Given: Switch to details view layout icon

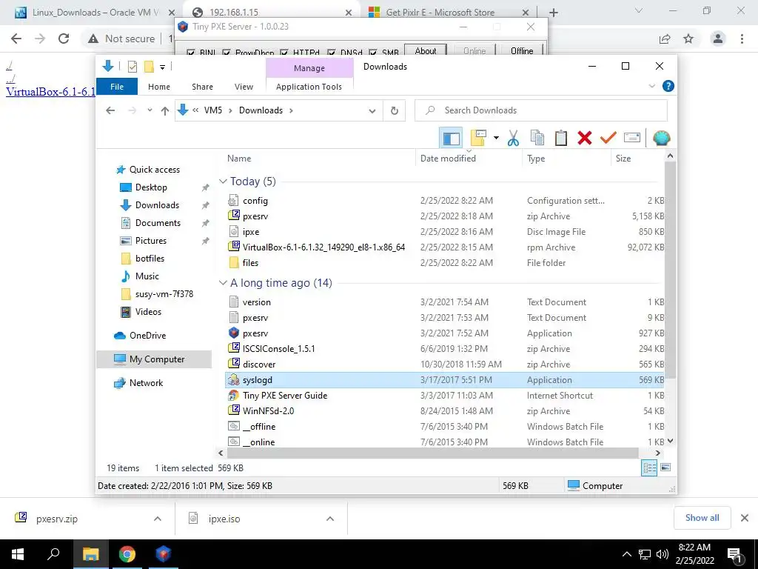Looking at the screenshot, I should (649, 467).
